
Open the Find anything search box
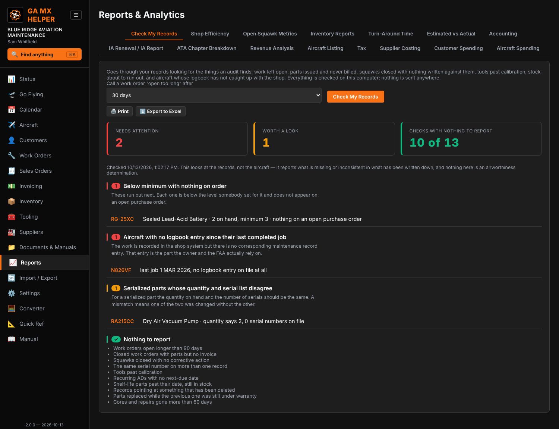click(x=44, y=54)
